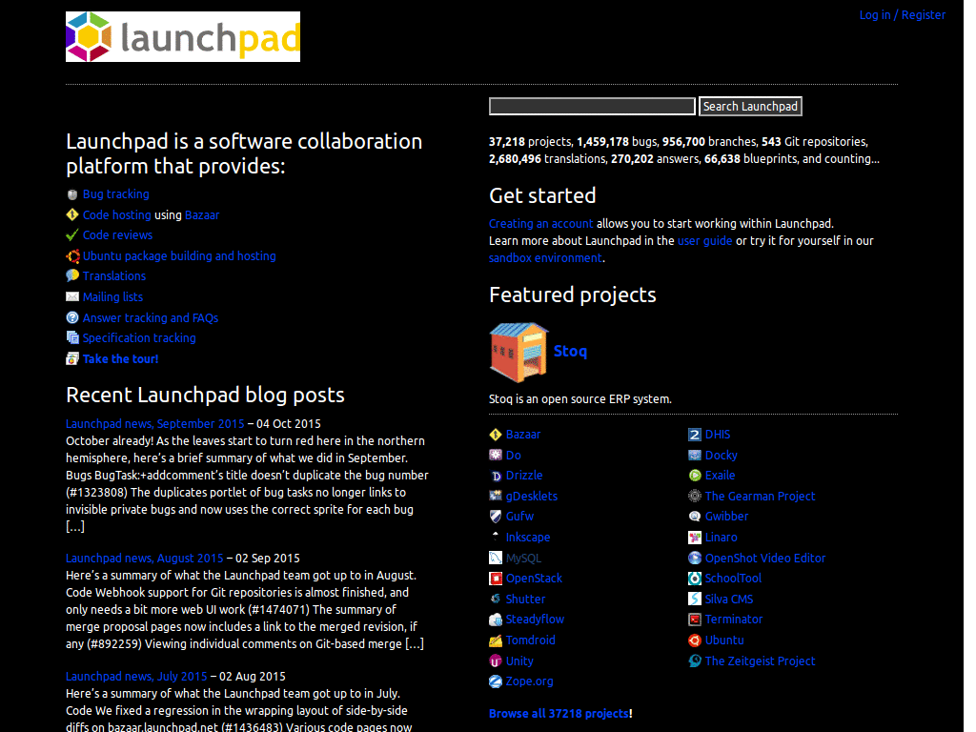Open Browse all 37218 projects link
Screen dimensions: 976x732
[559, 714]
